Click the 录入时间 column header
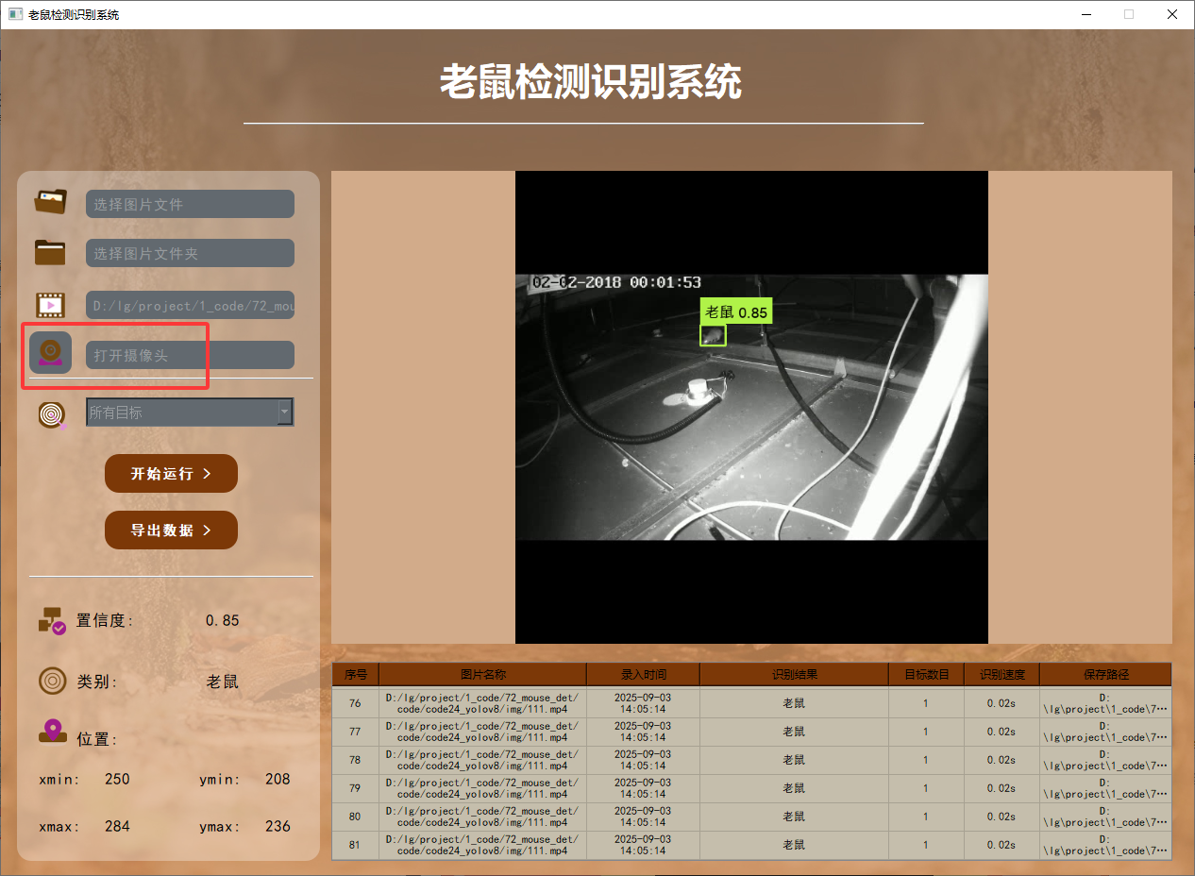 click(643, 674)
